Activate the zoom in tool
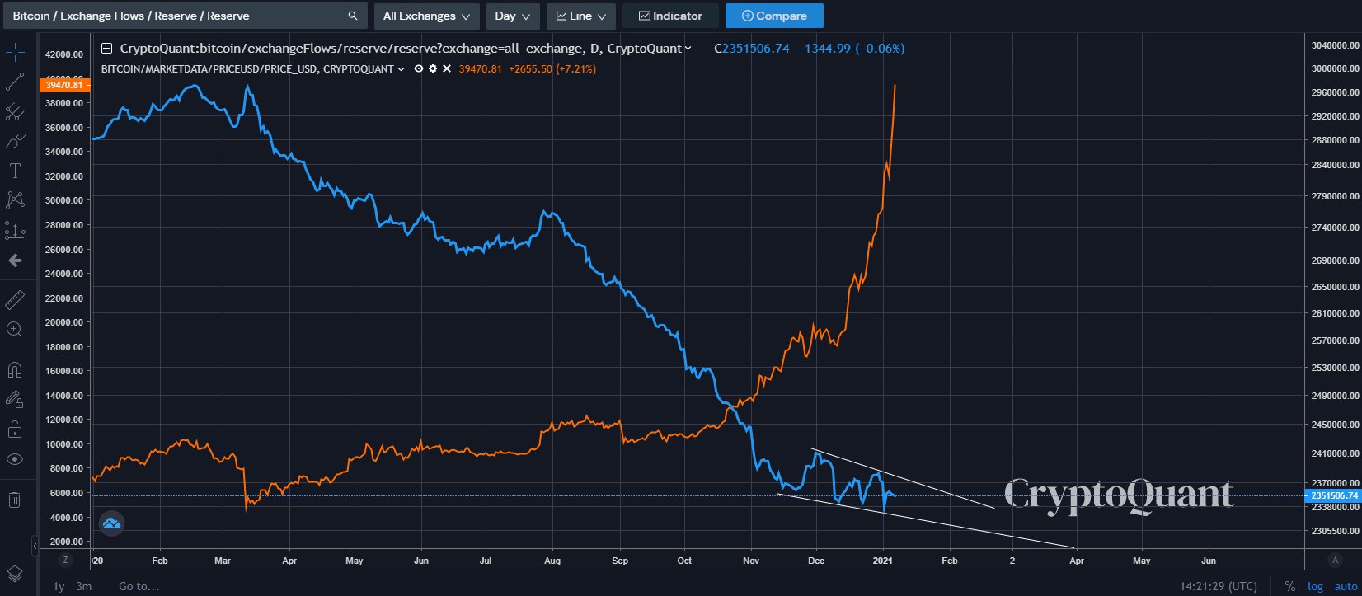The width and height of the screenshot is (1362, 596). coord(15,329)
